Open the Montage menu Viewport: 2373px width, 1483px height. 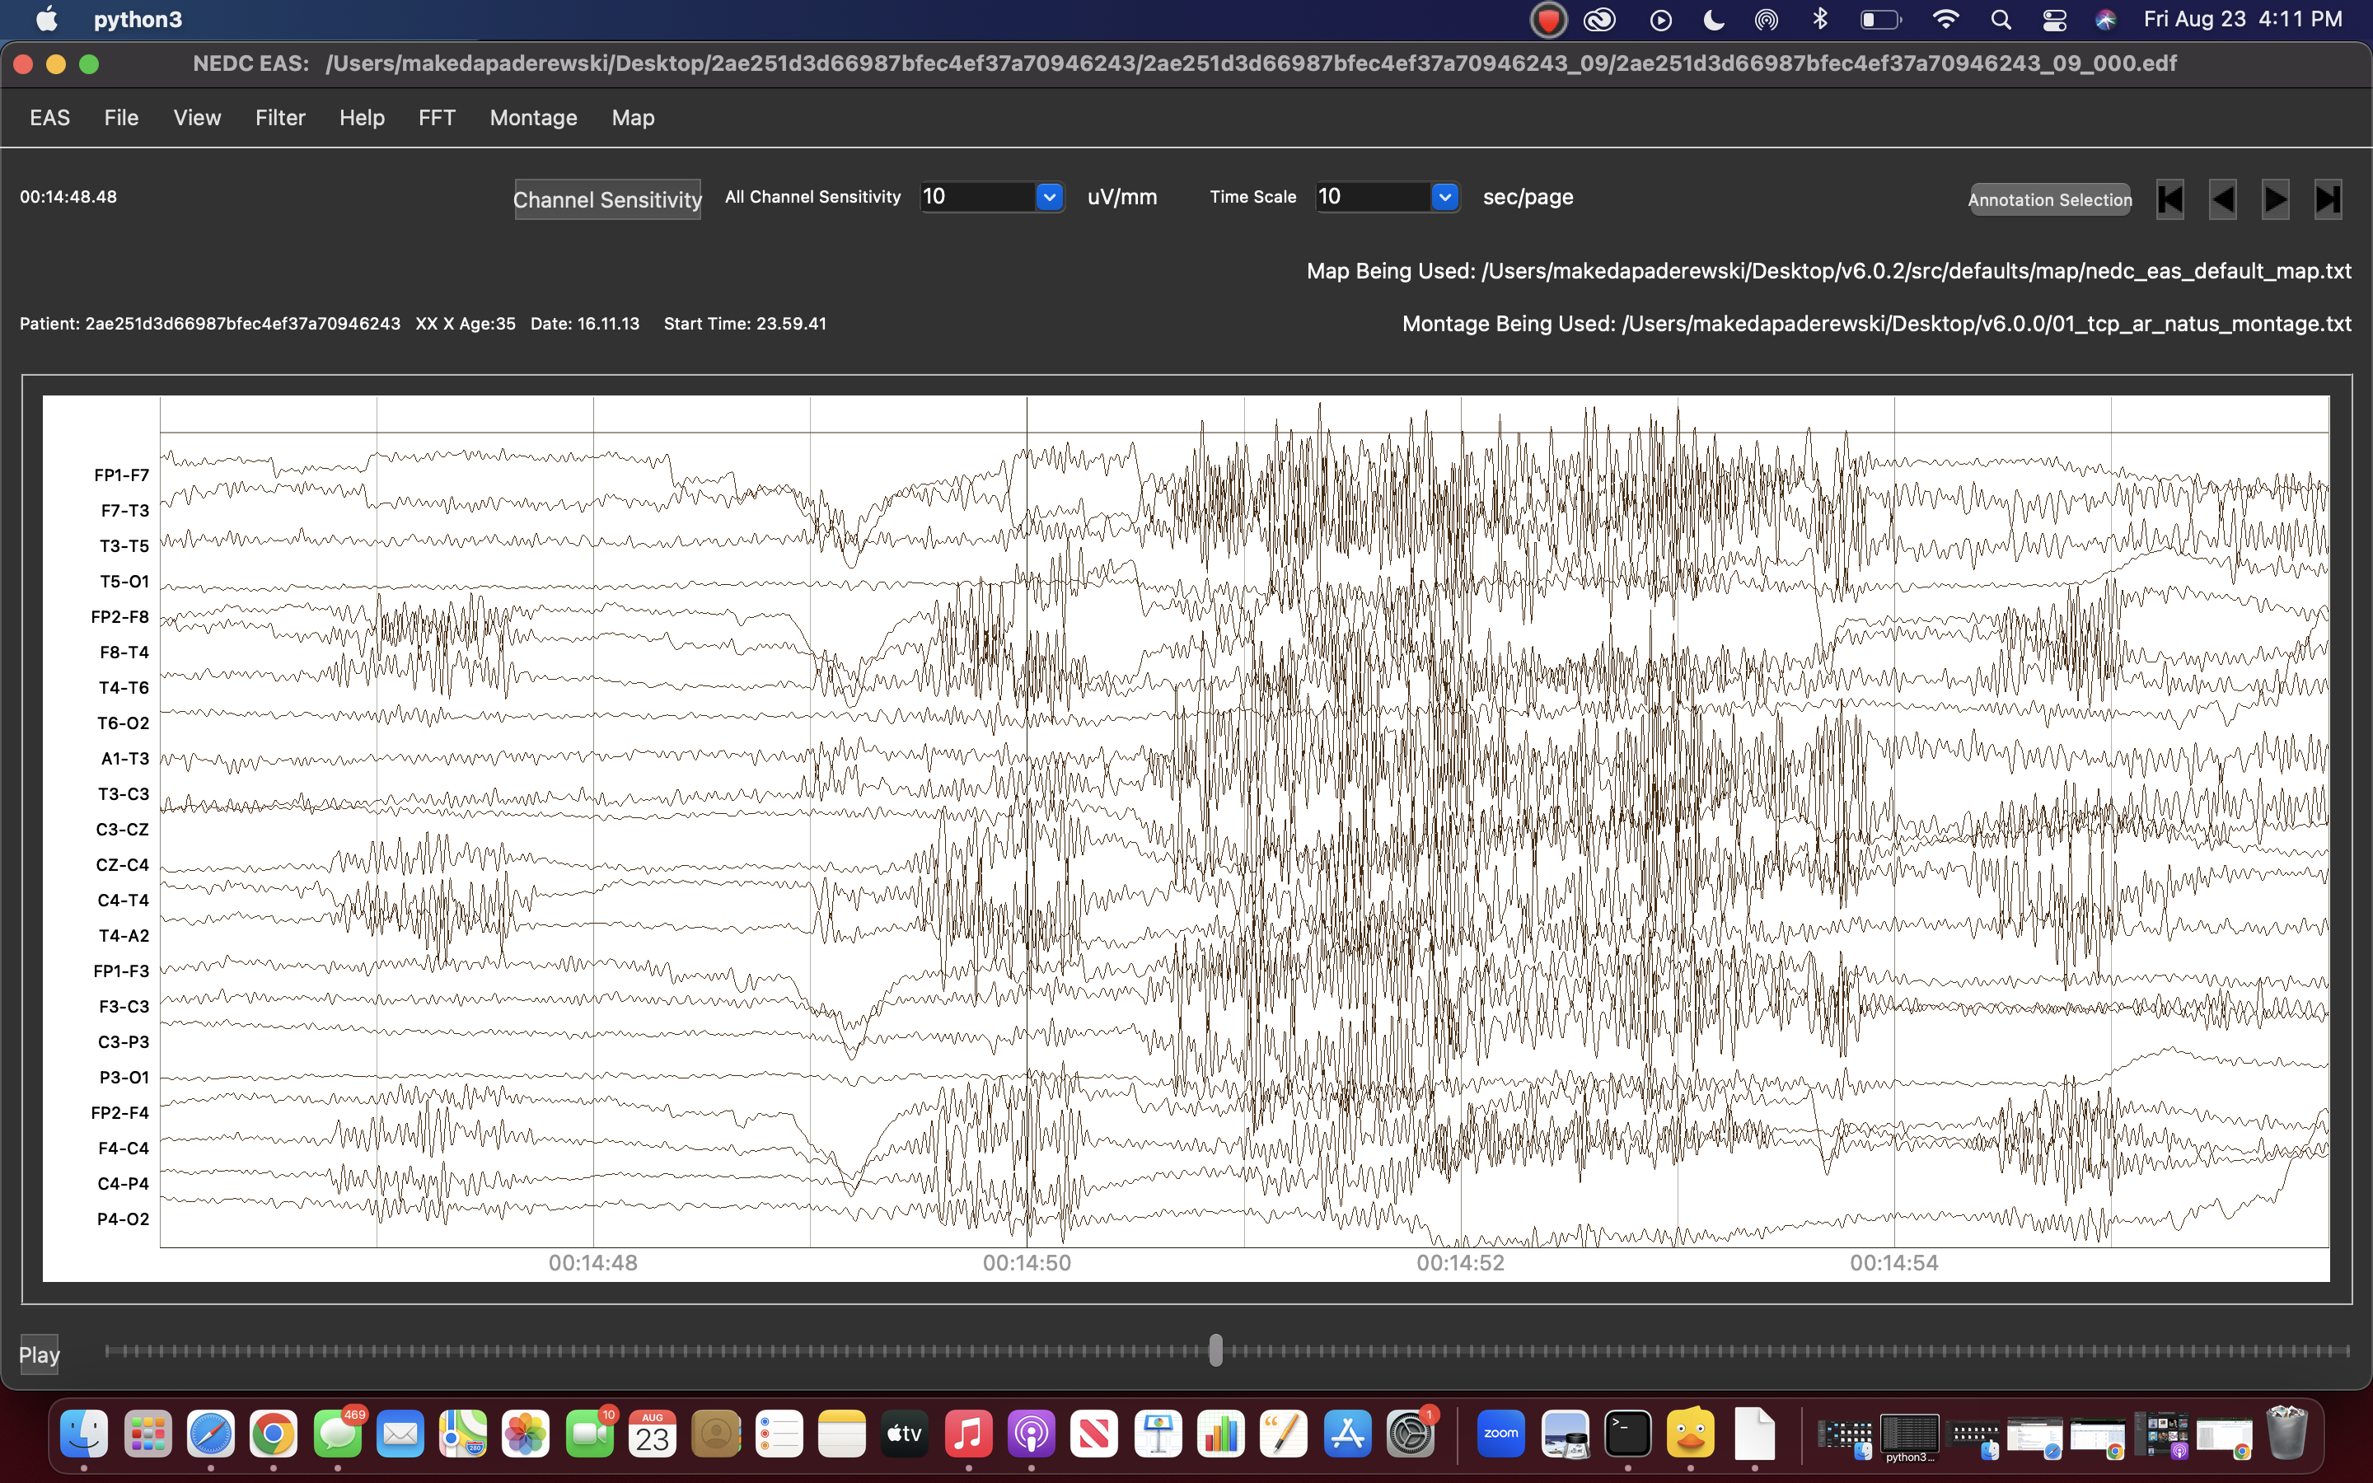pos(533,118)
